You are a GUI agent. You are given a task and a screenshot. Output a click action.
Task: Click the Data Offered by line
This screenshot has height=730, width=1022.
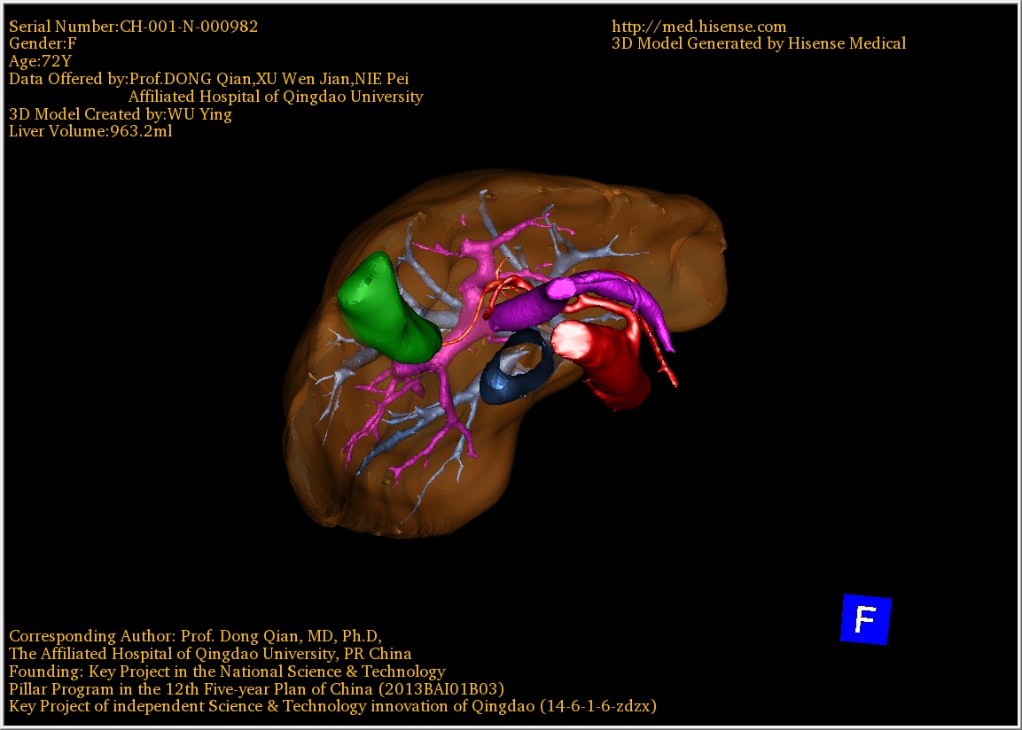[208, 79]
